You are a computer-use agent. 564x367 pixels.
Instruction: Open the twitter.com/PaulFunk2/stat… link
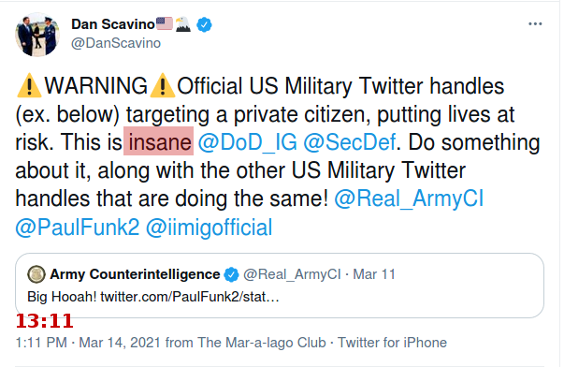pyautogui.click(x=190, y=297)
